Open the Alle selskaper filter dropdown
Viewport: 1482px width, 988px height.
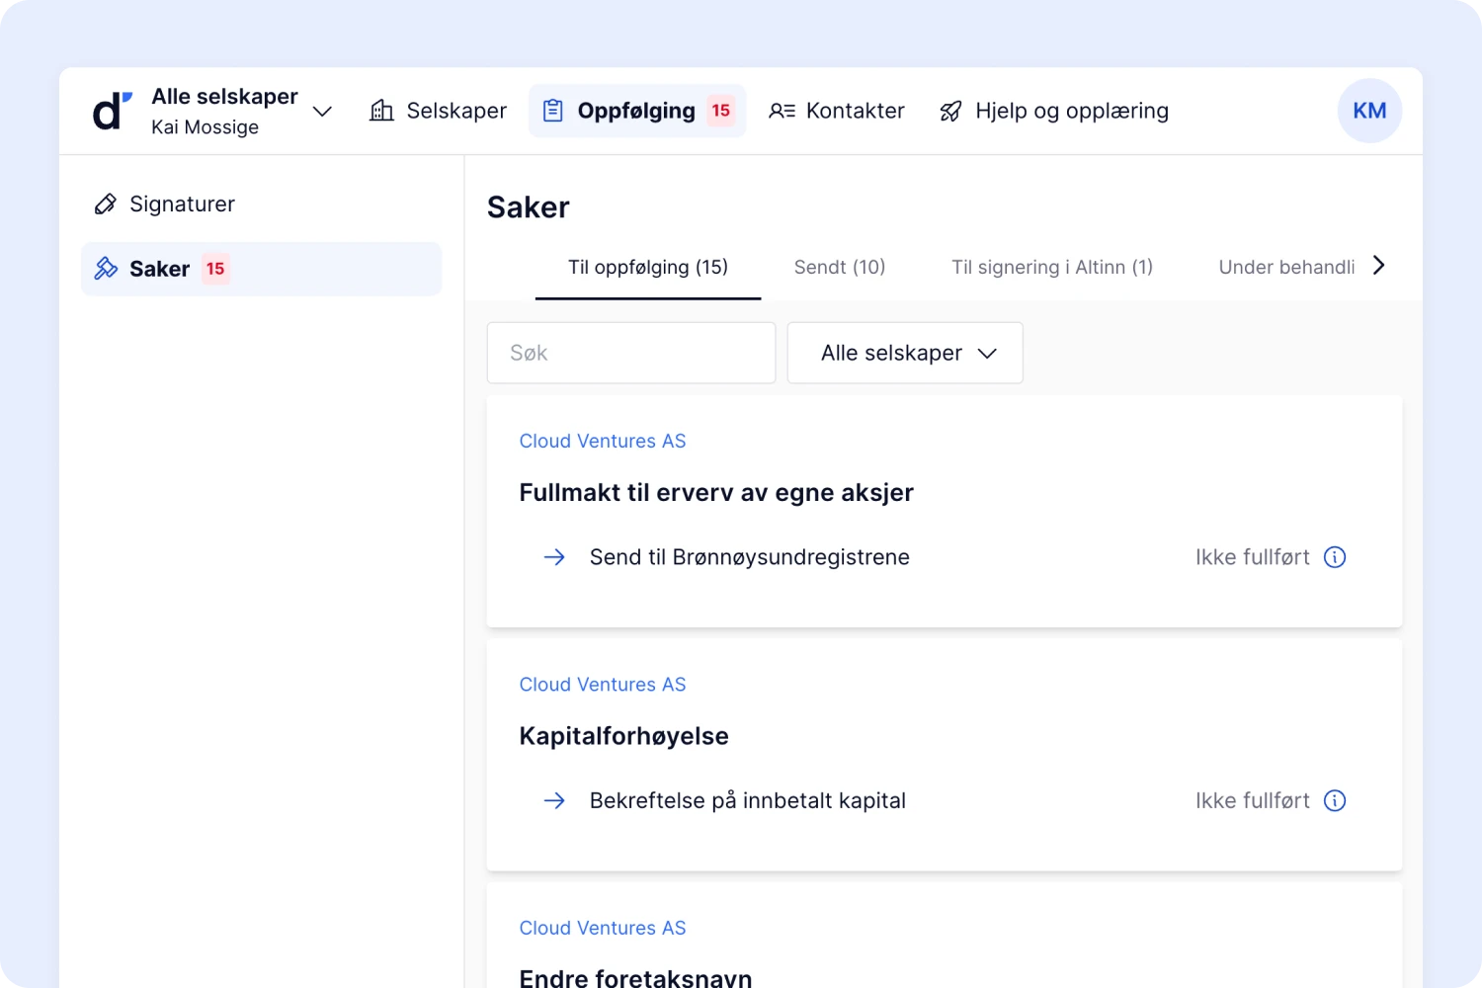pyautogui.click(x=905, y=353)
